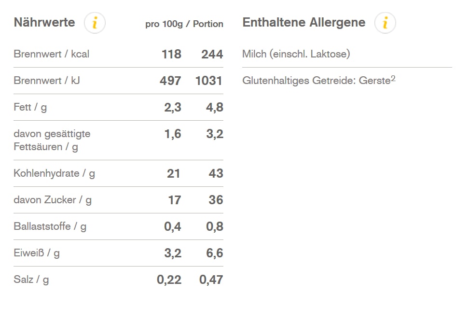The height and width of the screenshot is (309, 468).
Task: Click the info icon next to Nährwerte
Action: tap(95, 23)
